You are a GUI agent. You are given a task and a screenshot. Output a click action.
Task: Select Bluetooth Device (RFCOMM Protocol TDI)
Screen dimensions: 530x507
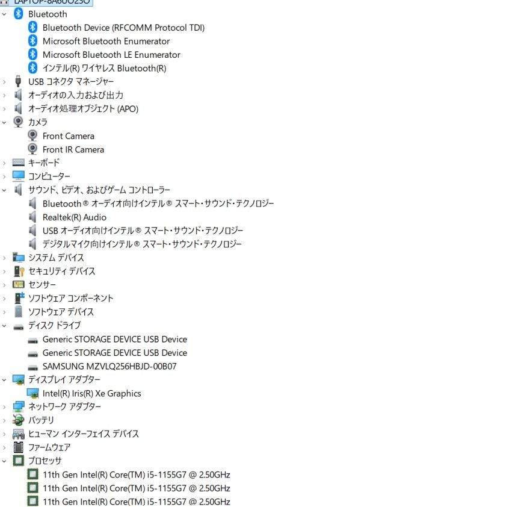tap(123, 28)
